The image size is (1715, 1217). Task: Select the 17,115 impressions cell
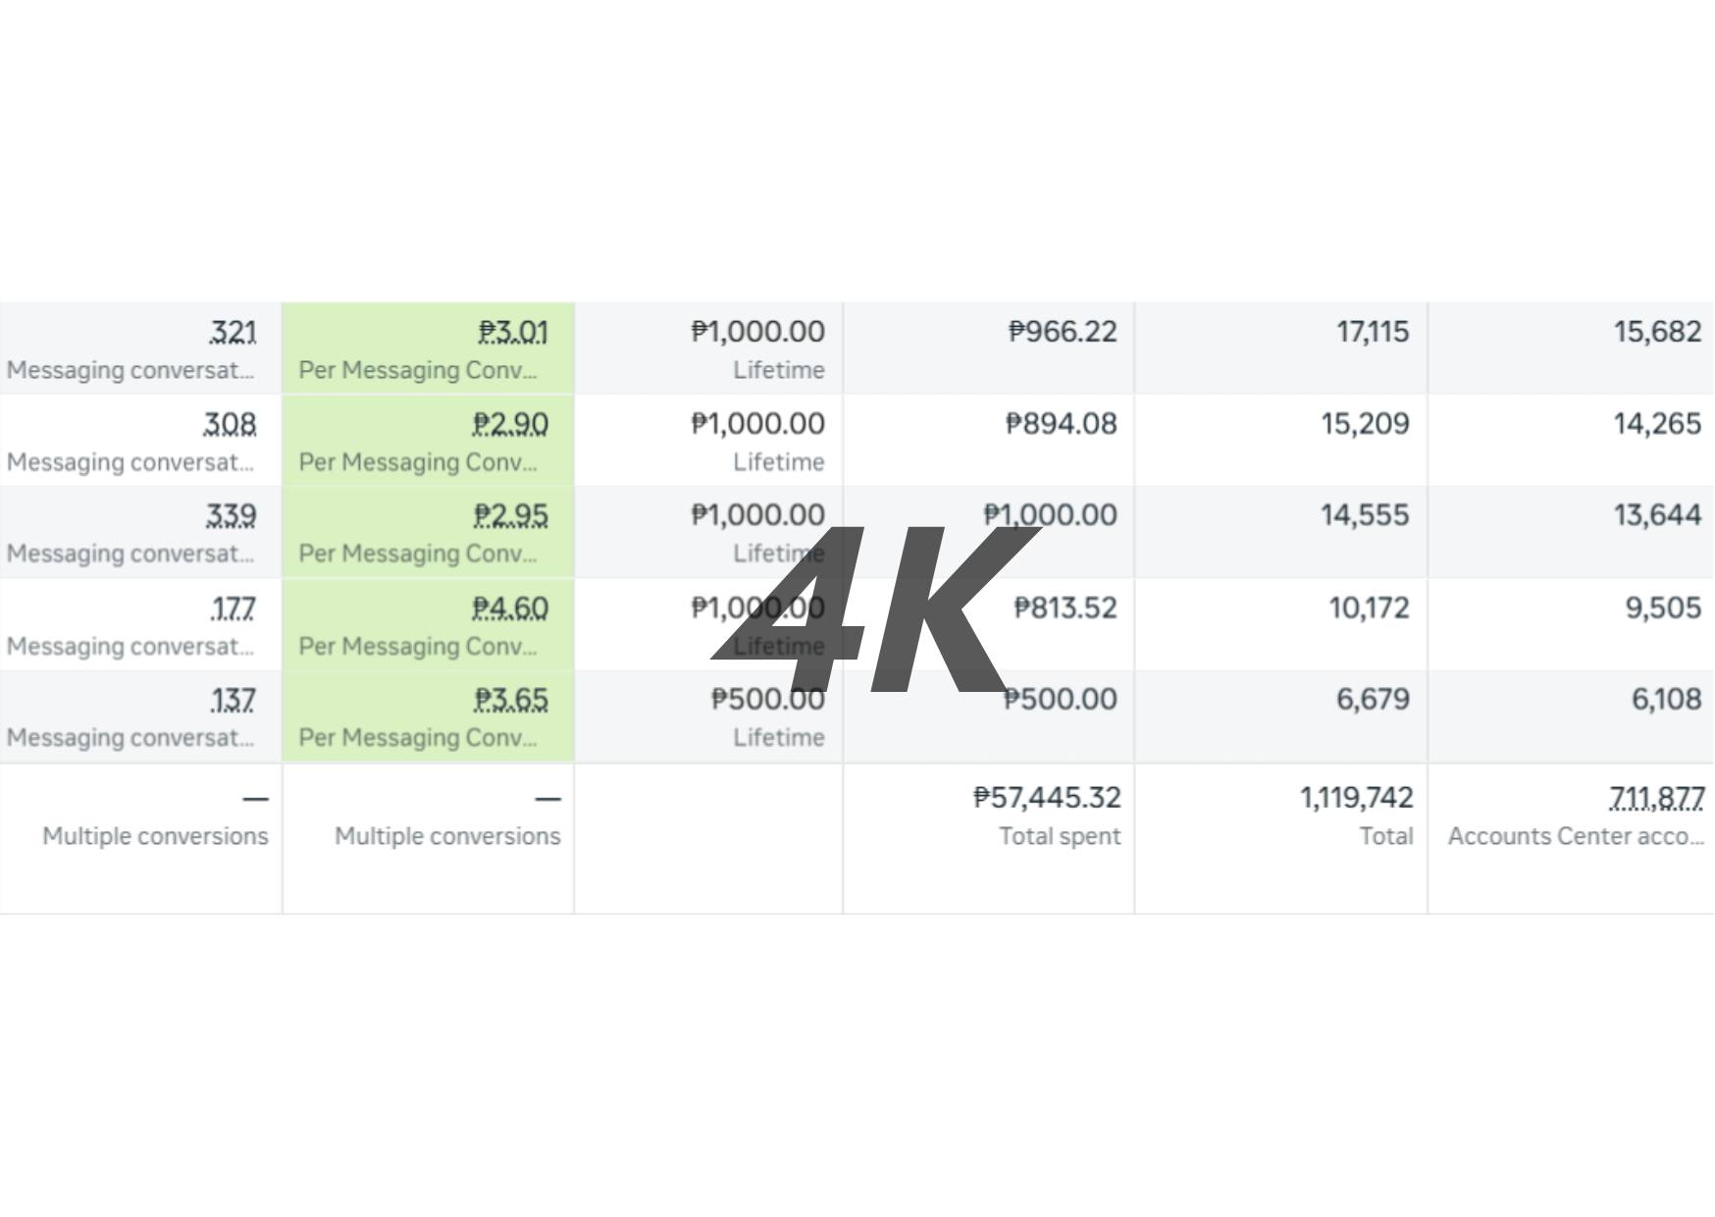1372,332
